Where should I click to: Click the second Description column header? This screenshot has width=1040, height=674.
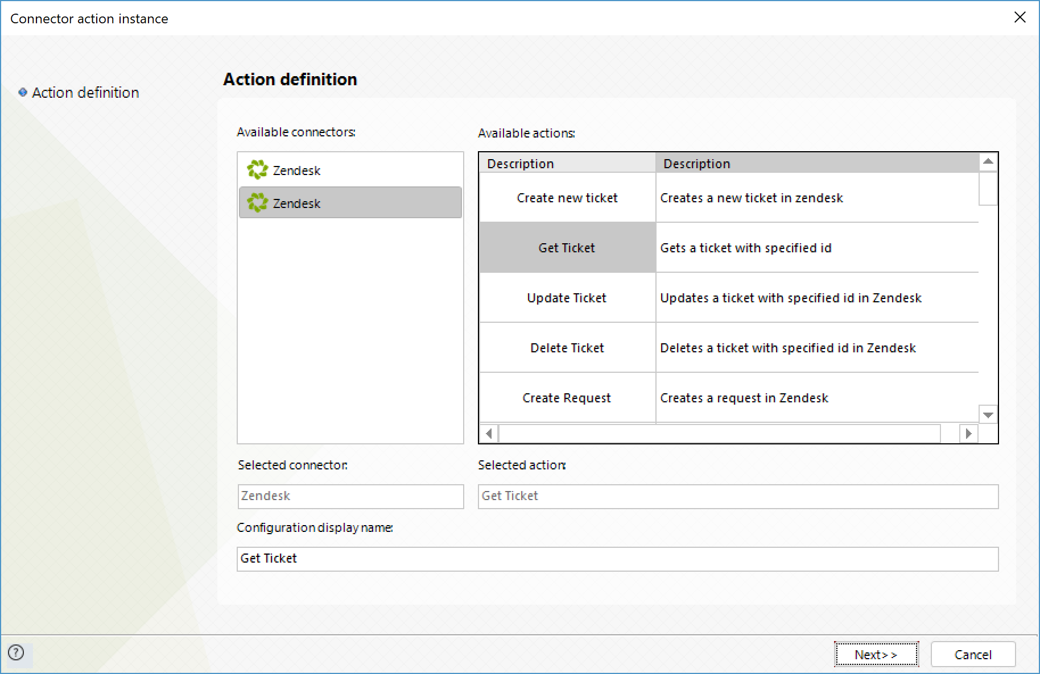817,163
